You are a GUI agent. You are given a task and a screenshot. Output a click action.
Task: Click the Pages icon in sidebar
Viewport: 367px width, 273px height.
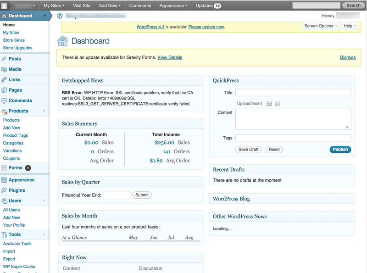(4, 90)
